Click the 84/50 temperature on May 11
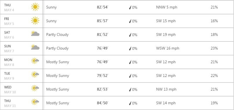Image resolution: width=234 pixels, height=110 pixels. click(103, 103)
